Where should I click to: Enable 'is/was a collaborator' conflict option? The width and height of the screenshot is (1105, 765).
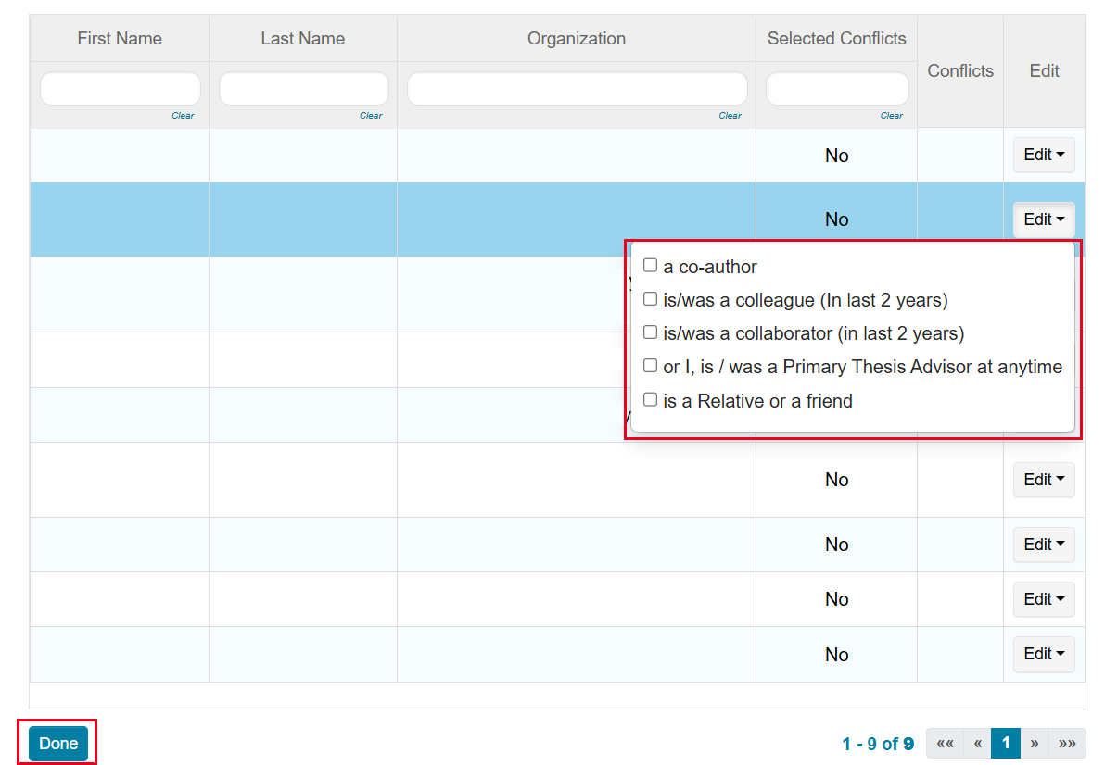(650, 332)
